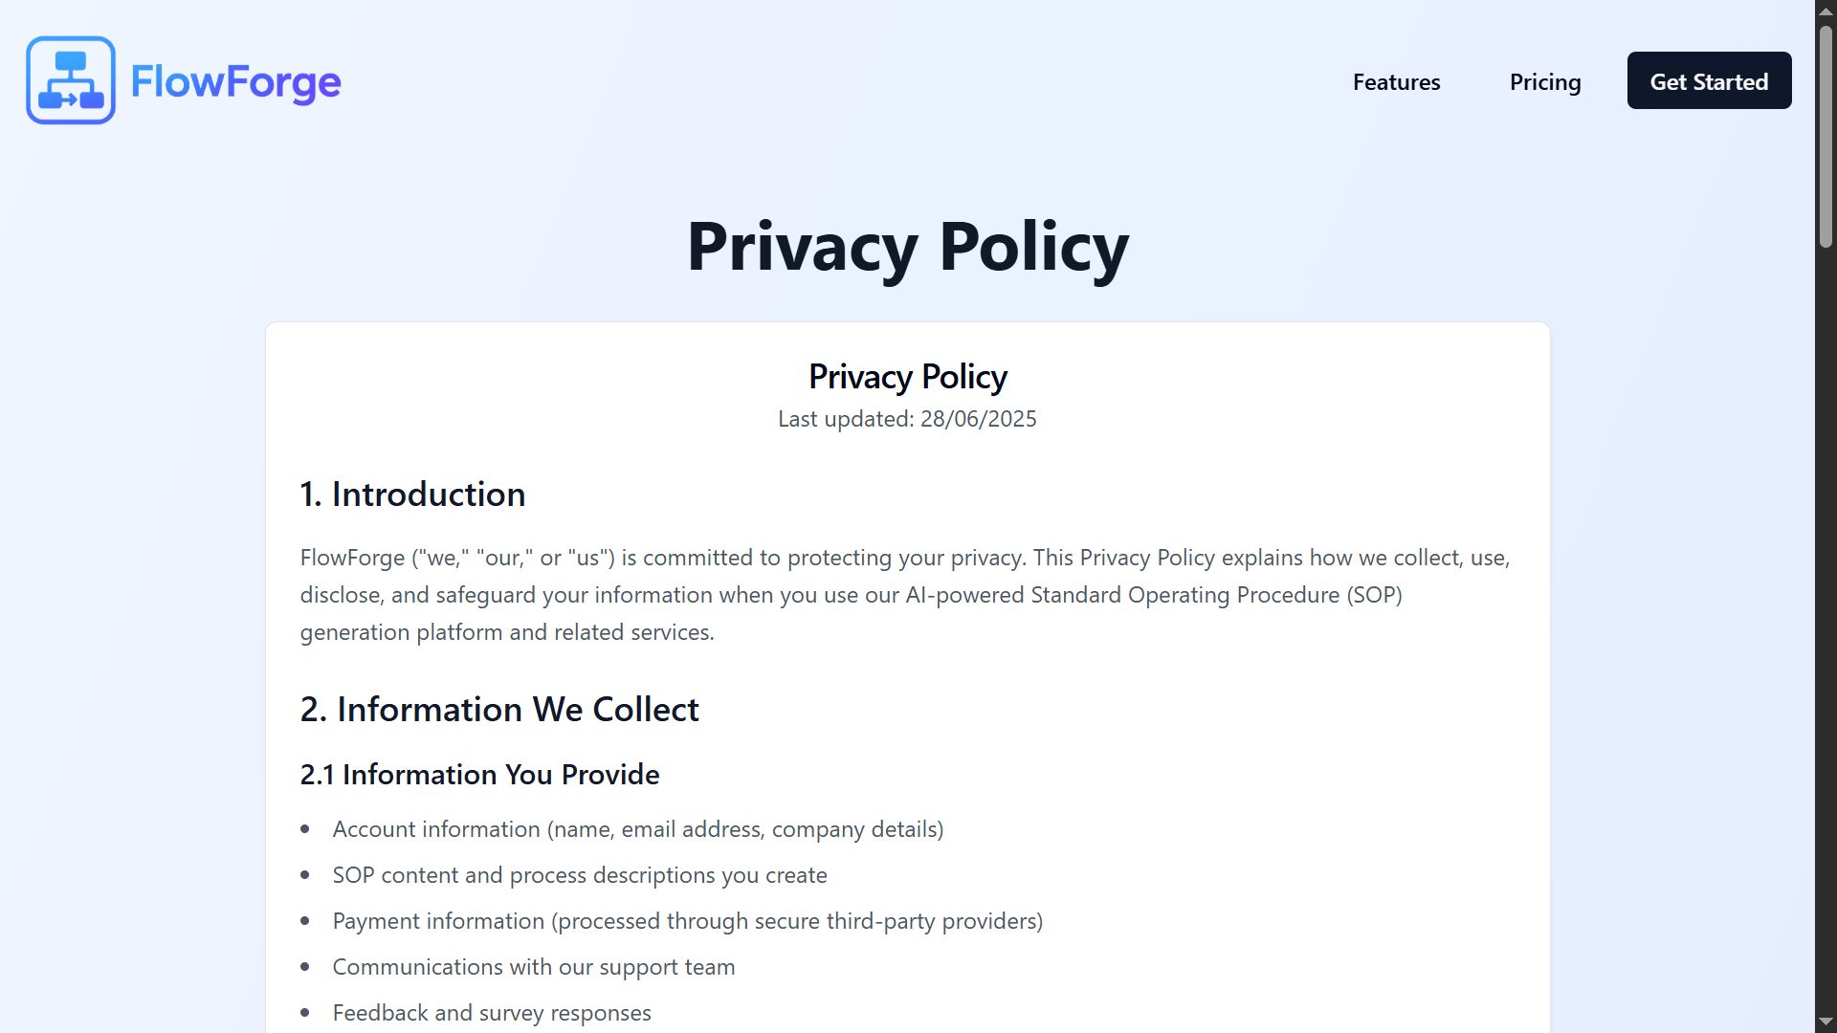Click the large Privacy Policy page title
Image resolution: width=1837 pixels, height=1033 pixels.
[x=907, y=247]
